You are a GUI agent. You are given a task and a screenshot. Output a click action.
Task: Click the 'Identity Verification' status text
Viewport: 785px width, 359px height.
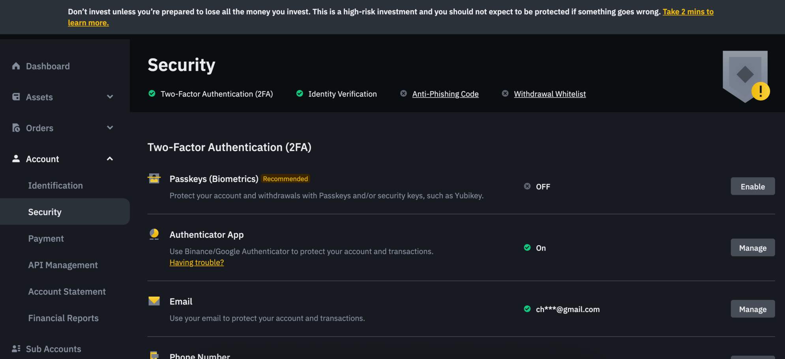tap(343, 94)
